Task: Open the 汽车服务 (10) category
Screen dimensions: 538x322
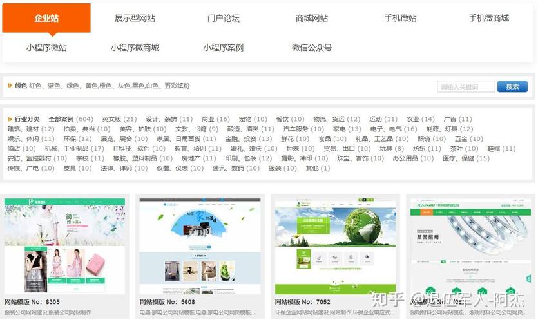Action: pos(303,129)
